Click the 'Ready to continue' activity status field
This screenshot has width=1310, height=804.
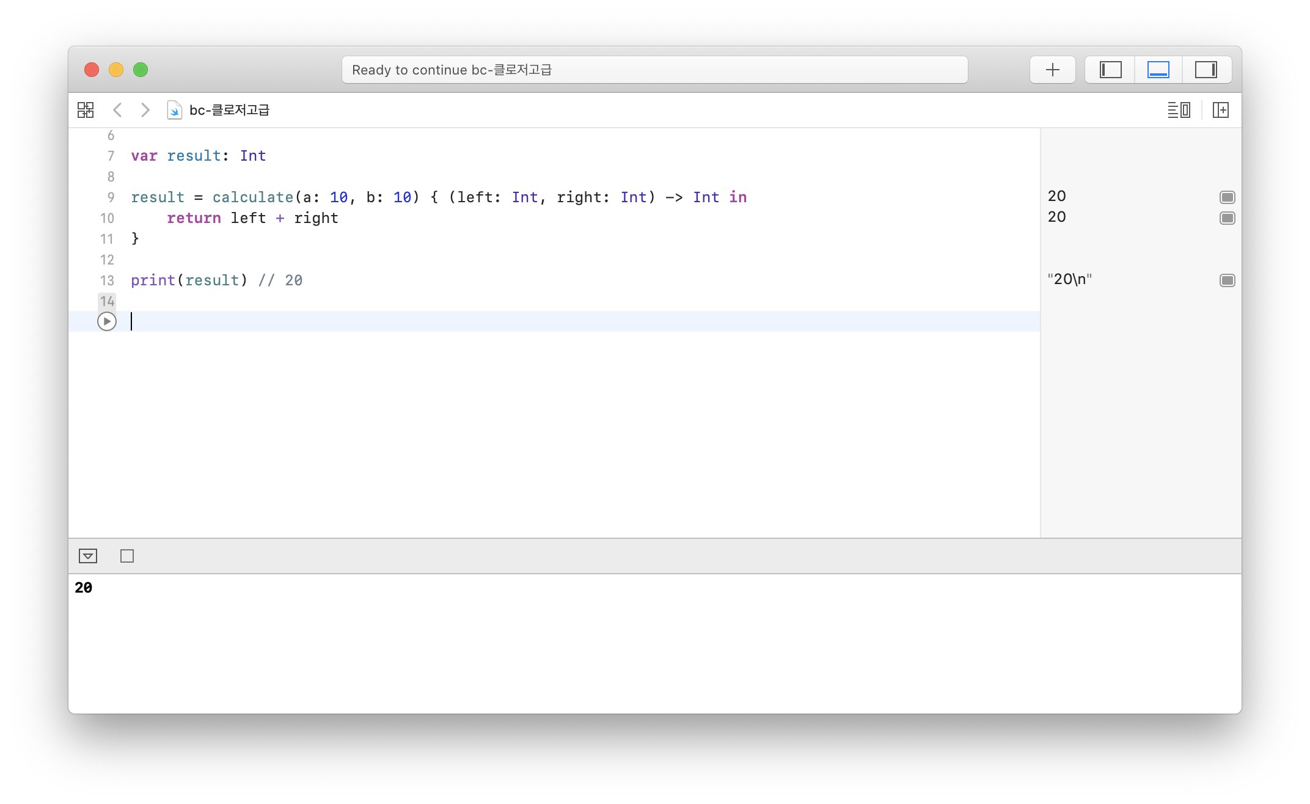654,70
